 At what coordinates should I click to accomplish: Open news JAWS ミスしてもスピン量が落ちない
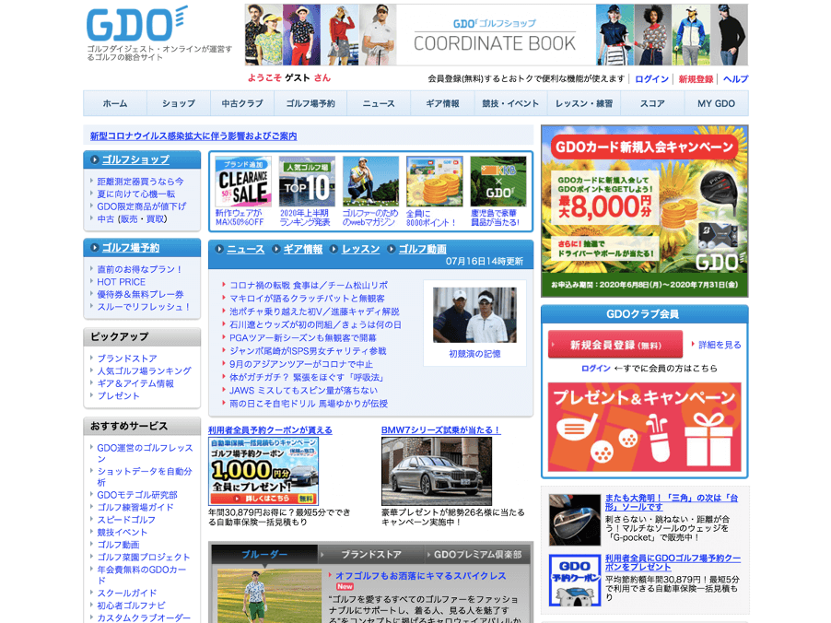[x=303, y=390]
